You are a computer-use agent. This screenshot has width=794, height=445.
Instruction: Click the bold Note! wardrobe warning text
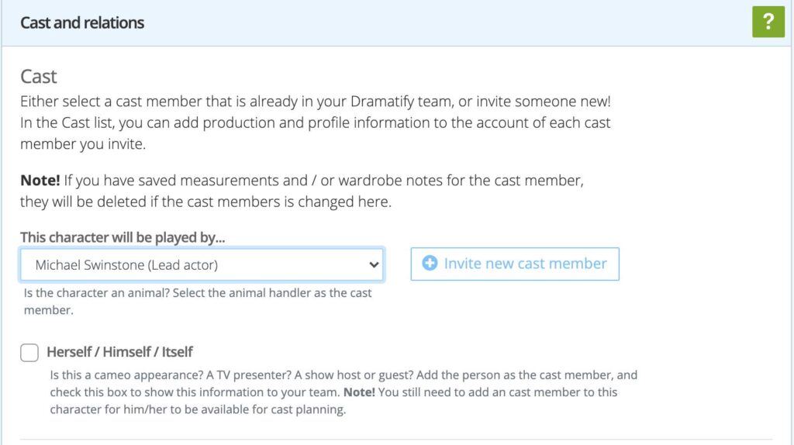(x=40, y=181)
